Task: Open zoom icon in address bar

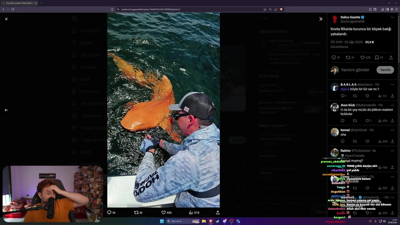Action: [270, 9]
